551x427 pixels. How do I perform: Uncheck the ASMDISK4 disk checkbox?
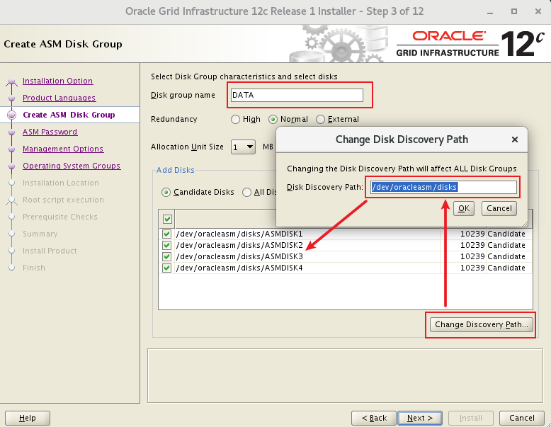(167, 268)
